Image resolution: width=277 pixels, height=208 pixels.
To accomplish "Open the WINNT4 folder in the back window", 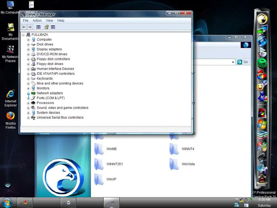I will click(x=182, y=149).
